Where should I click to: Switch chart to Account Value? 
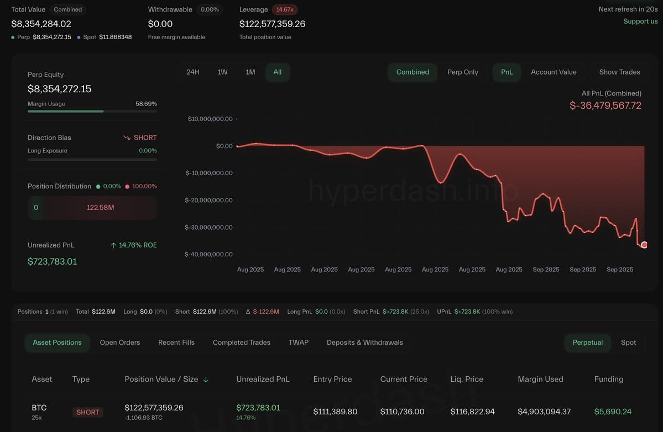(554, 72)
